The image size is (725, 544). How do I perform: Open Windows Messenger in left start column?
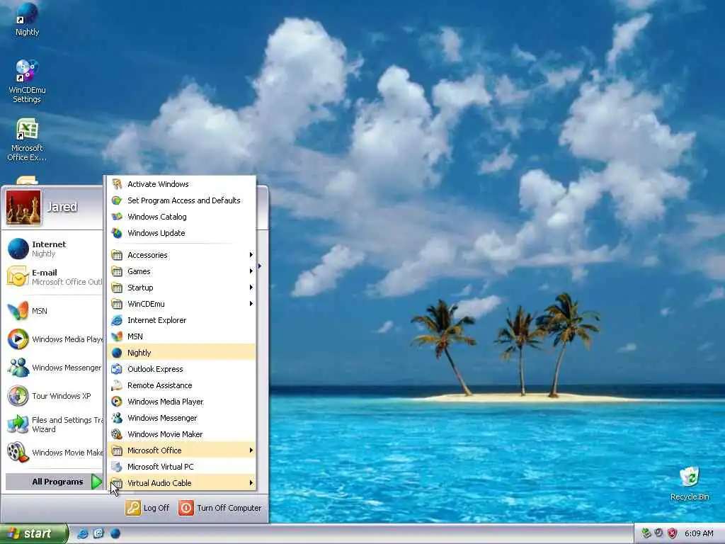[55, 368]
